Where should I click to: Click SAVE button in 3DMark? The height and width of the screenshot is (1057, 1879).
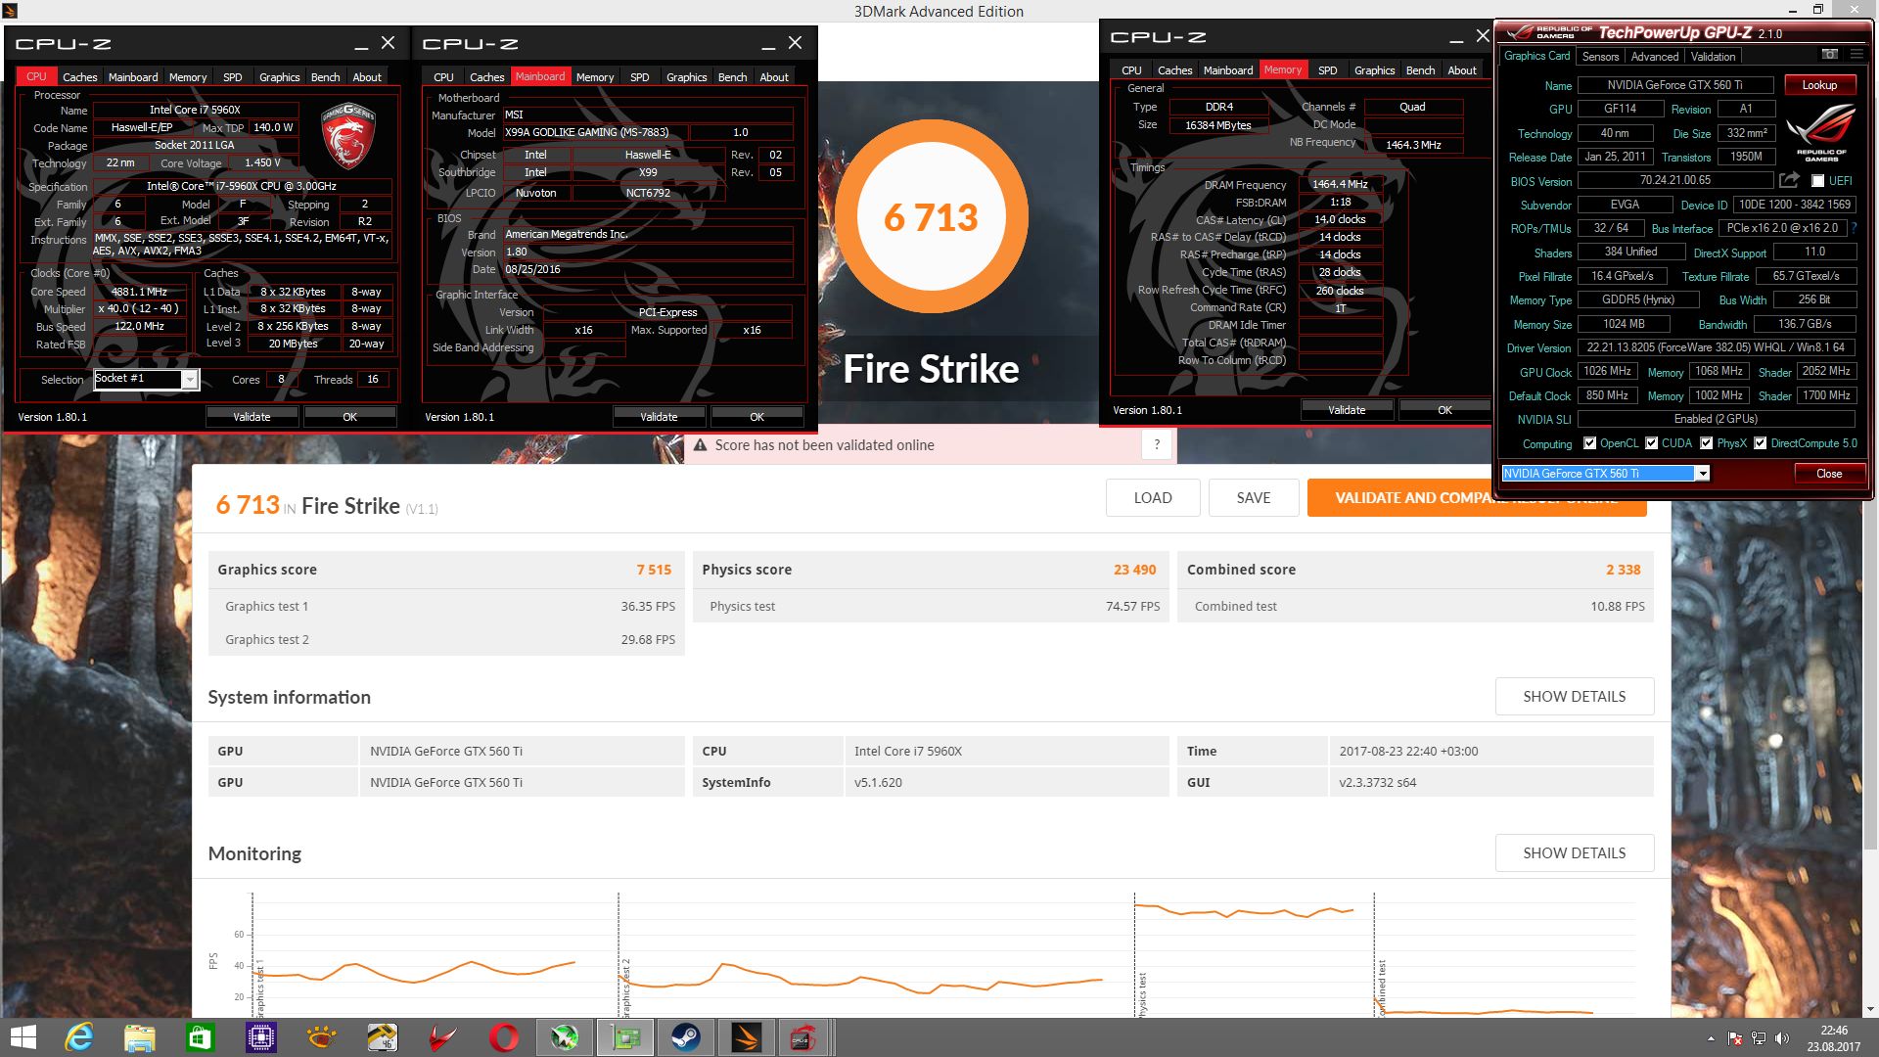coord(1254,498)
